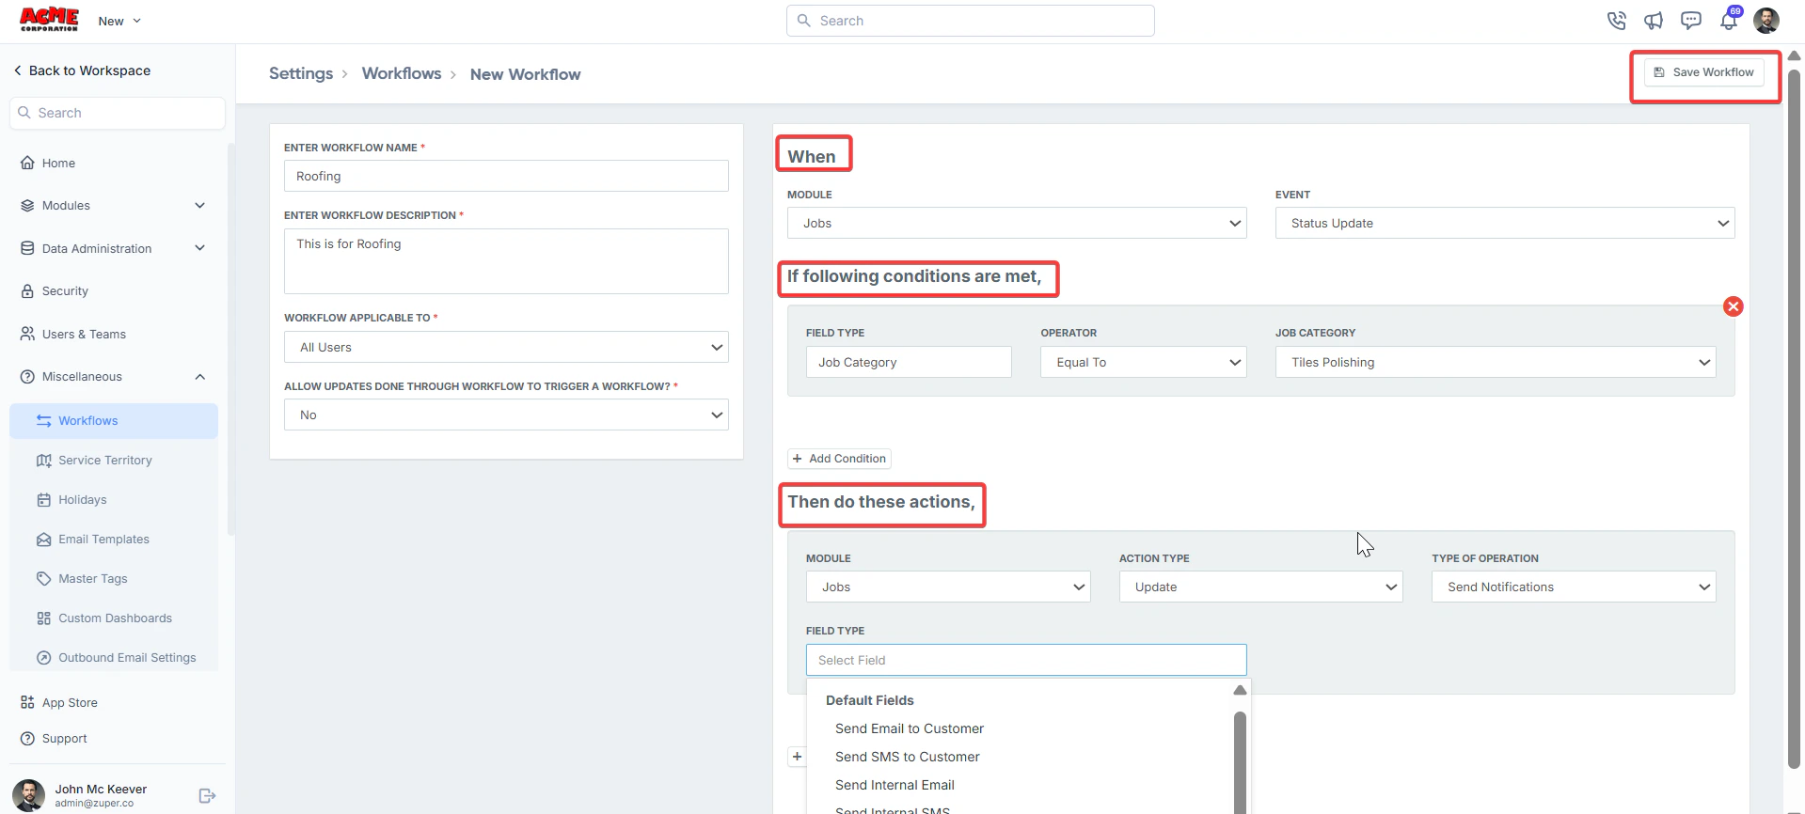
Task: Open the actions Module dropdown showing Jobs
Action: point(948,587)
